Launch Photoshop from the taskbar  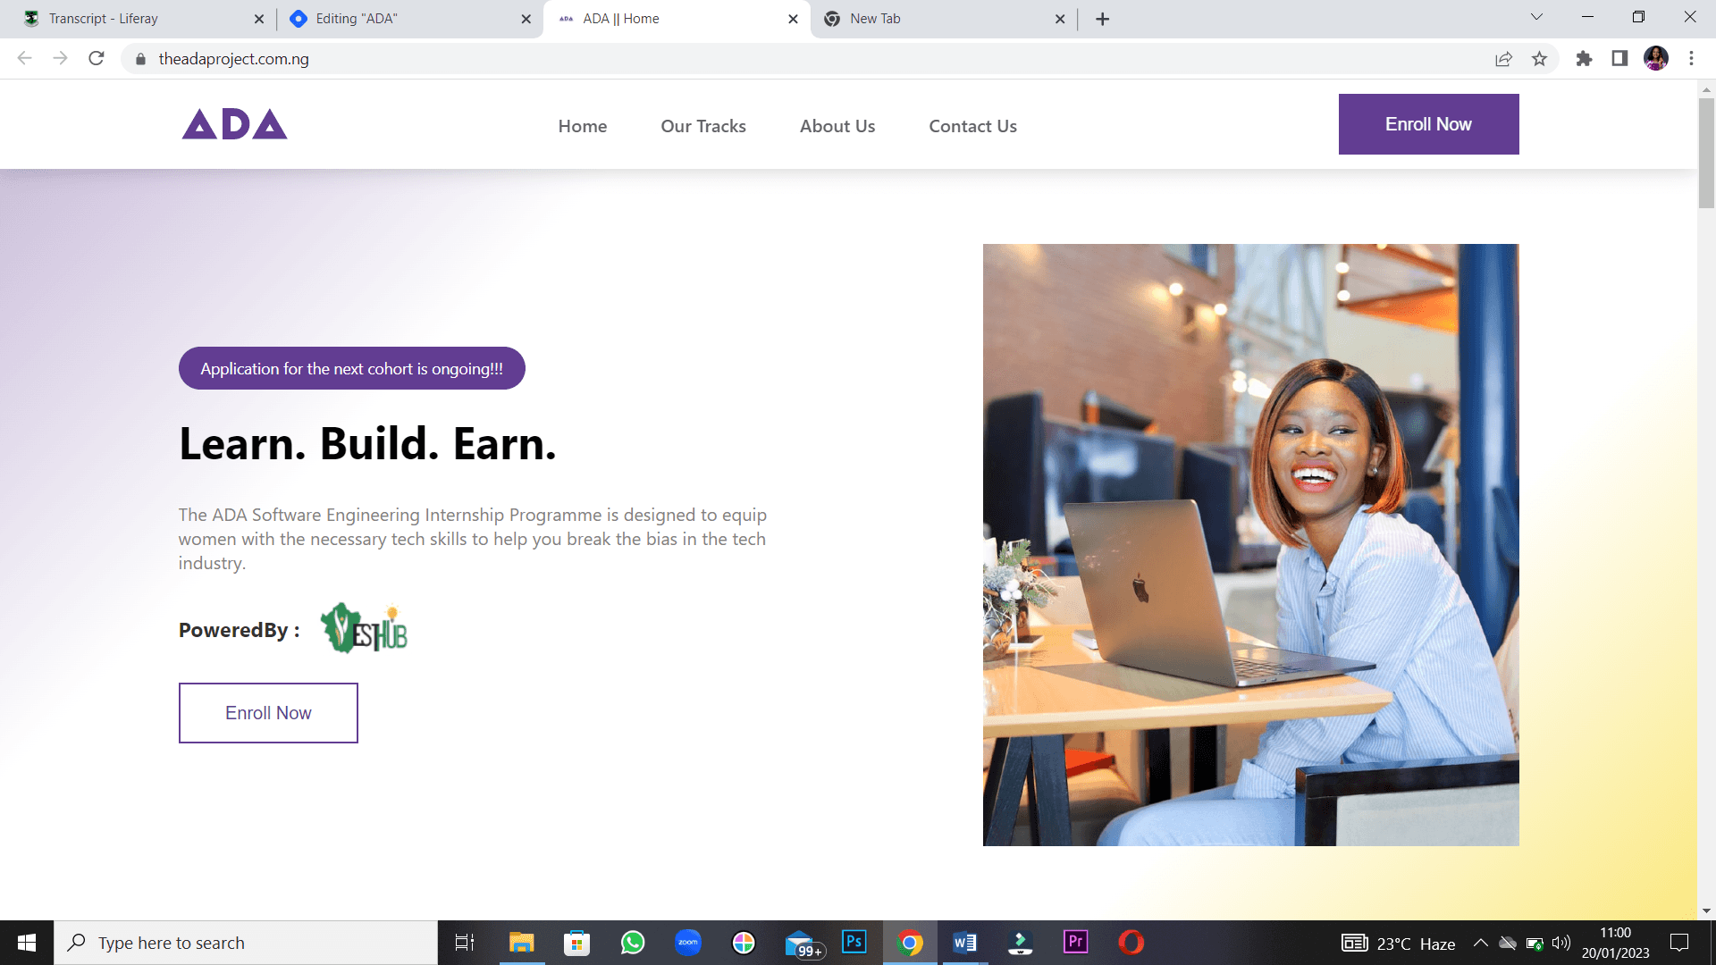(854, 942)
